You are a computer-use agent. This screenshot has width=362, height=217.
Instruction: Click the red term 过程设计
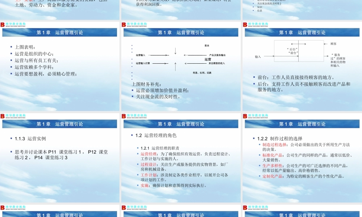pyautogui.click(x=148, y=165)
